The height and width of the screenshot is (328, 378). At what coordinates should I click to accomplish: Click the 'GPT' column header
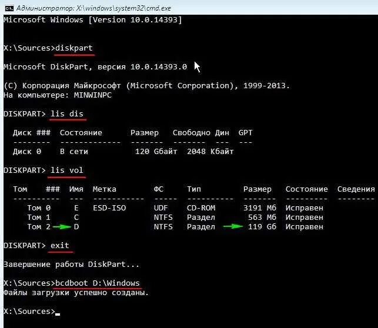click(245, 132)
